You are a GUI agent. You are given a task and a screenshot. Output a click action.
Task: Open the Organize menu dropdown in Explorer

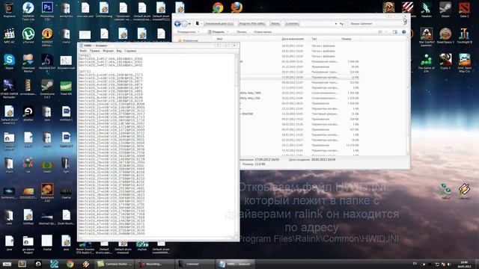click(x=188, y=31)
